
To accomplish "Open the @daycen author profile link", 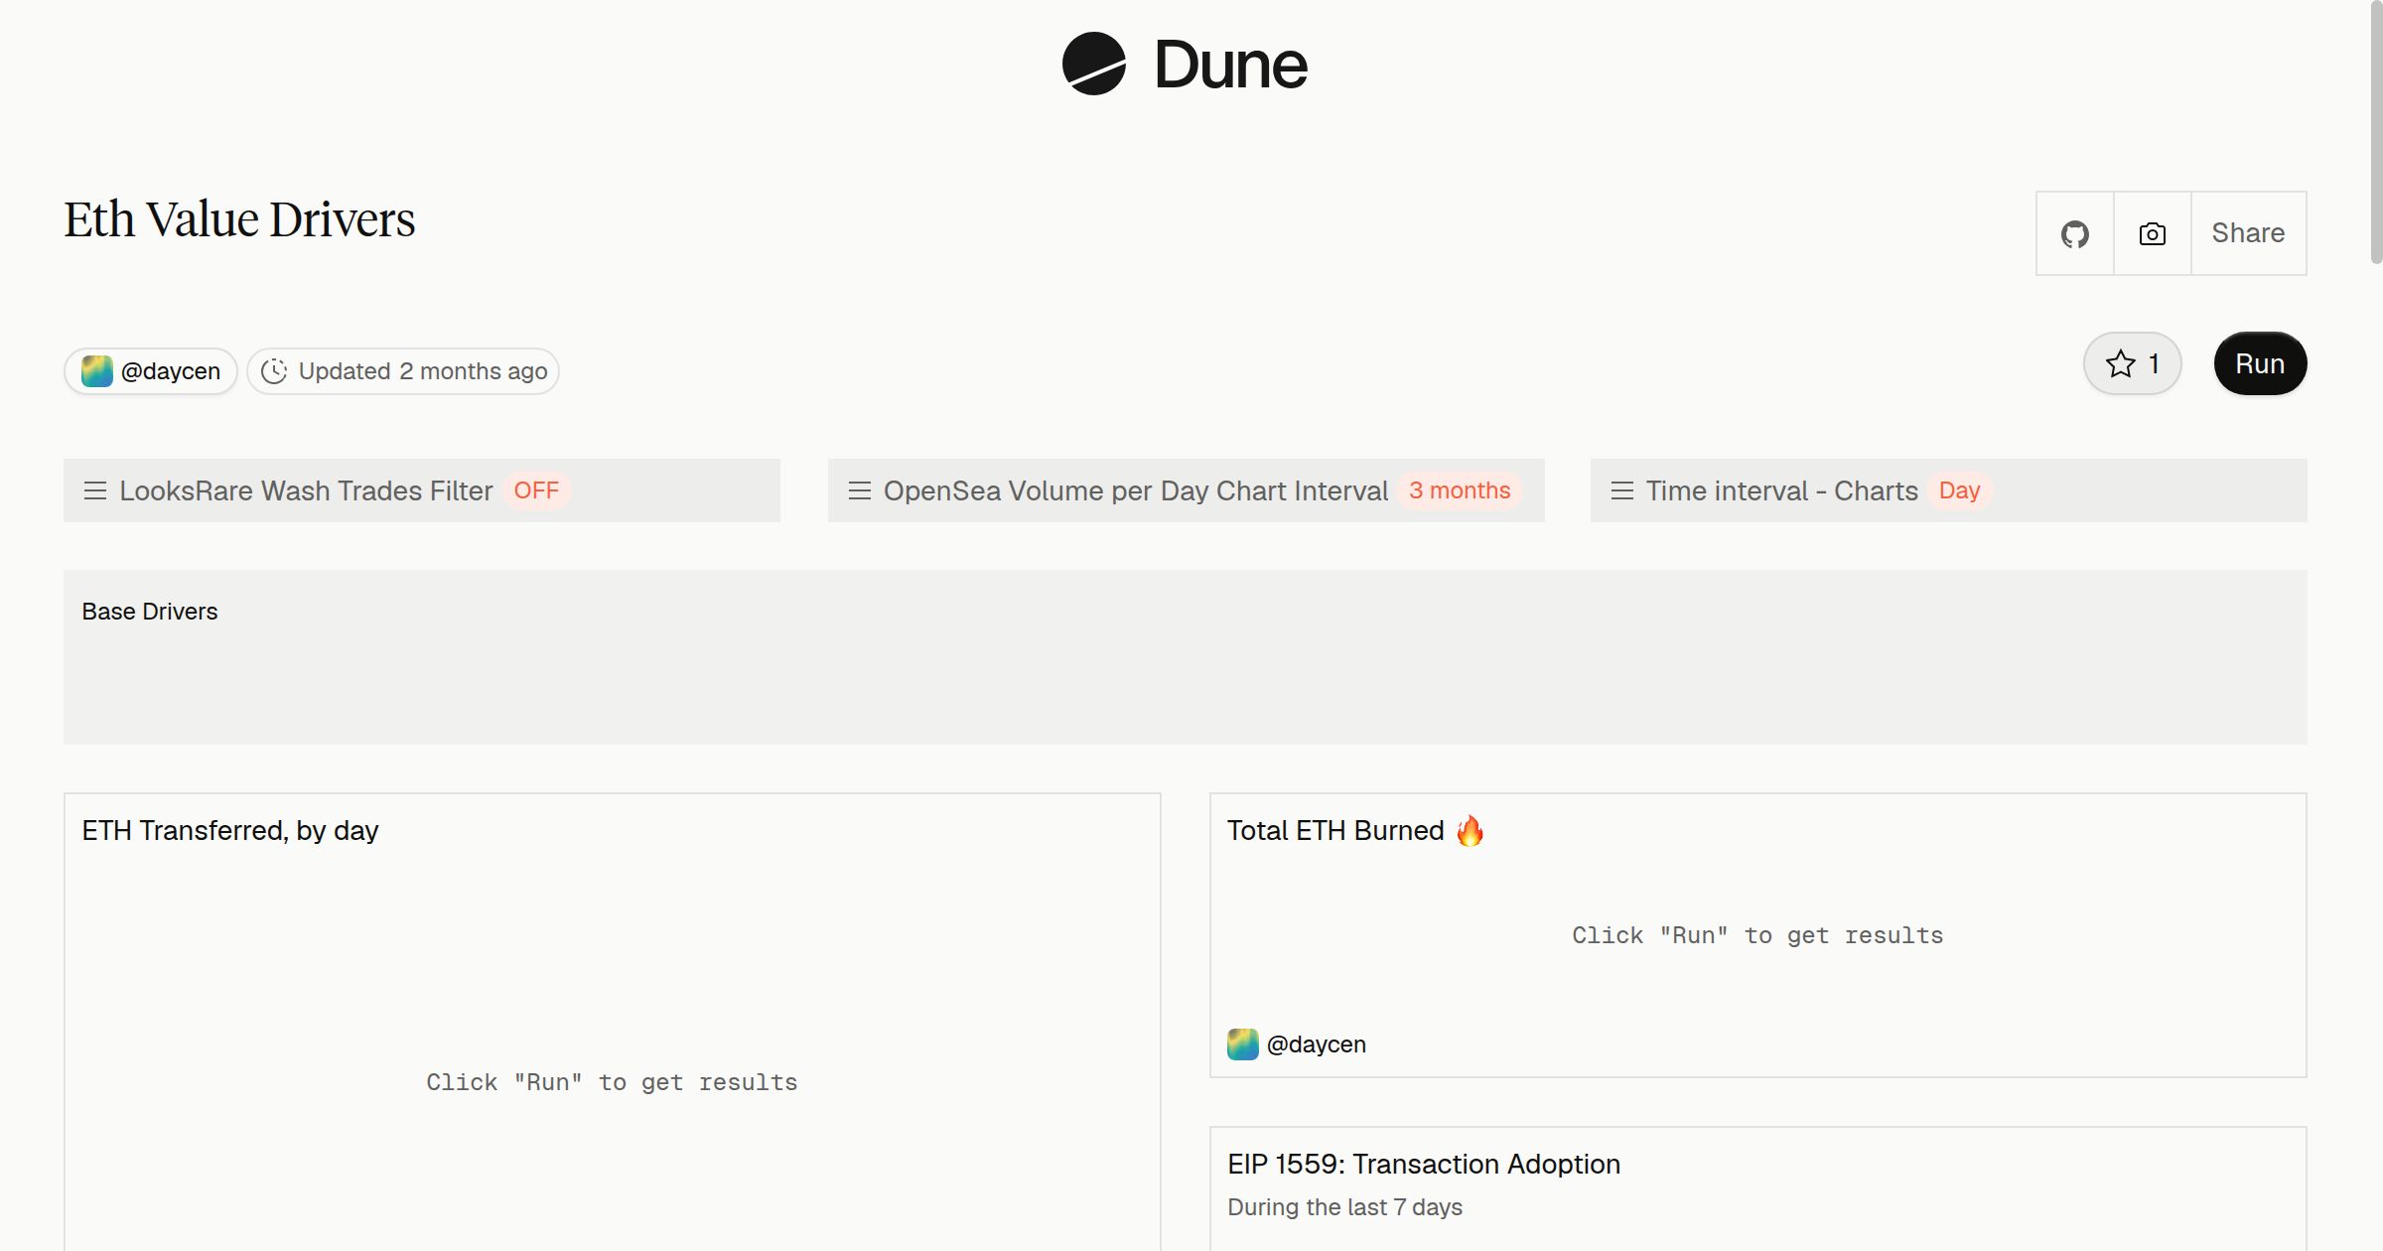I will pyautogui.click(x=151, y=371).
